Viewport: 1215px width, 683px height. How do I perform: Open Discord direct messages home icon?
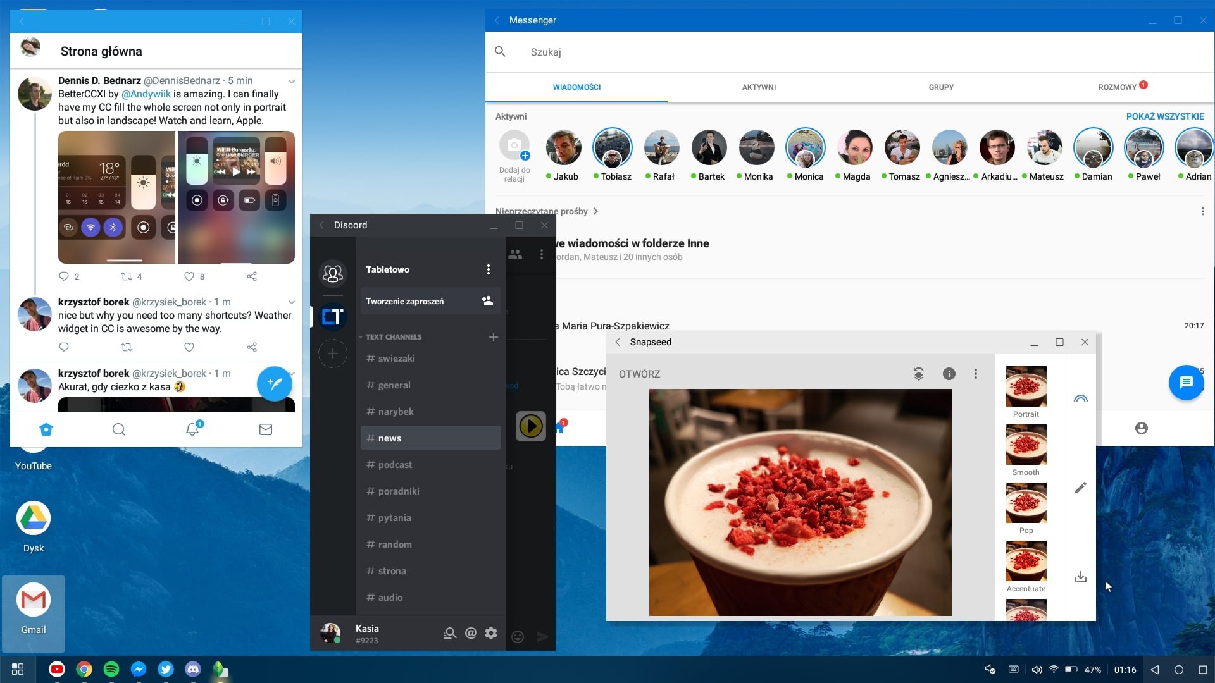[333, 273]
